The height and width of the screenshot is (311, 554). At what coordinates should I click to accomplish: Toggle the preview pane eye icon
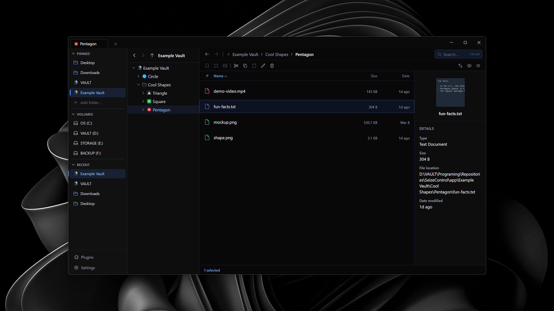[469, 66]
